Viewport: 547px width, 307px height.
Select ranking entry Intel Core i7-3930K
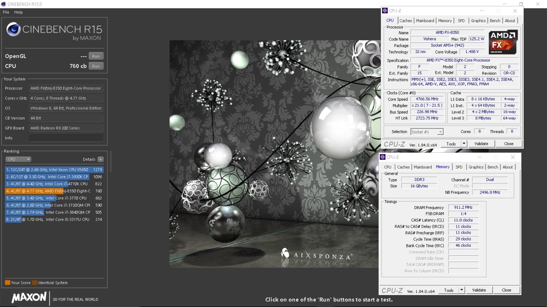[54, 177]
